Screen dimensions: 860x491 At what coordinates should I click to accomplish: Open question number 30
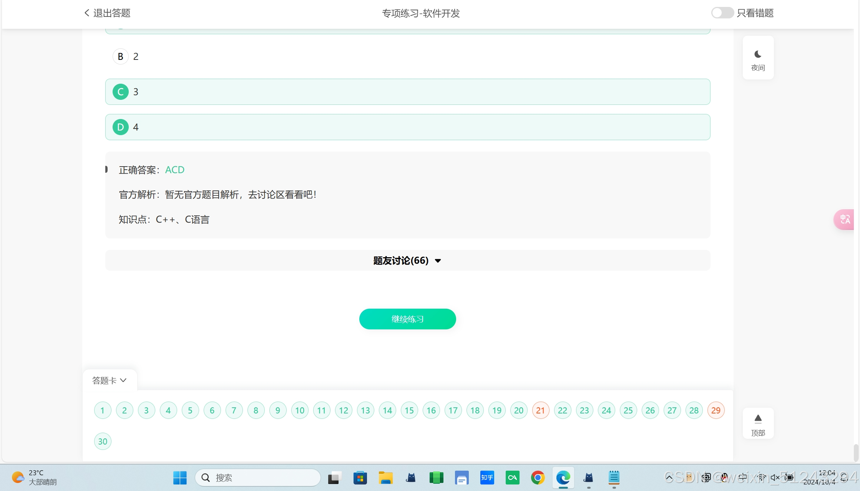[x=103, y=441]
